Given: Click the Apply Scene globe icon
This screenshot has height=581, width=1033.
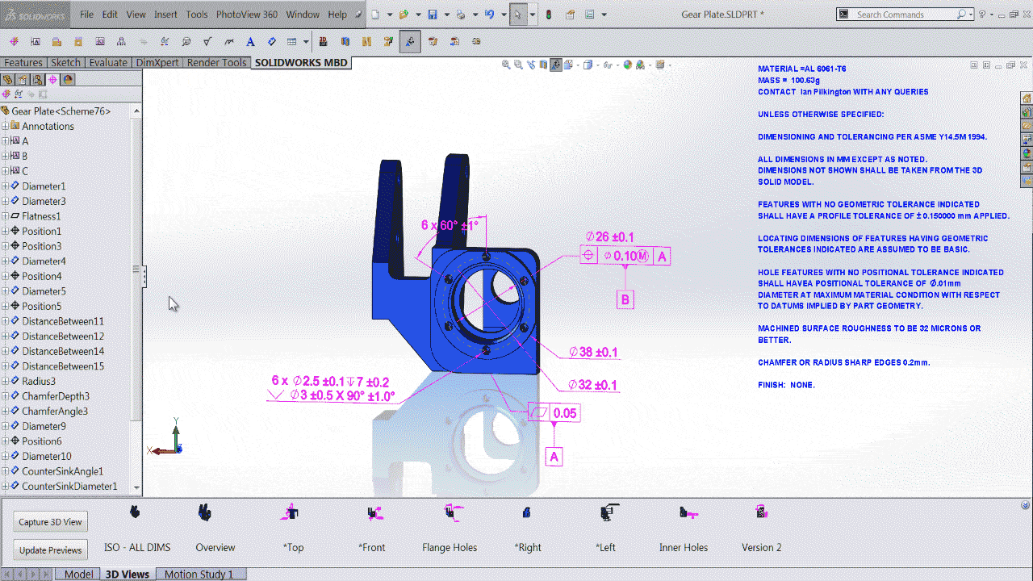Looking at the screenshot, I should (x=628, y=65).
